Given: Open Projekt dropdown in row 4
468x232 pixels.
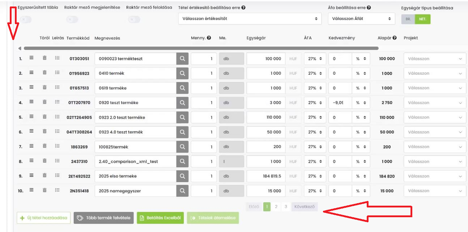Looking at the screenshot, I should point(435,103).
